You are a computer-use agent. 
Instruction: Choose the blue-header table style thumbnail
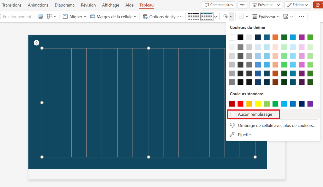(x=207, y=16)
